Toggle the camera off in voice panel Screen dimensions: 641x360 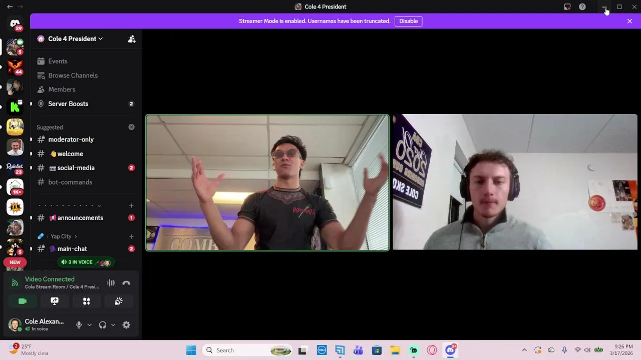point(23,301)
